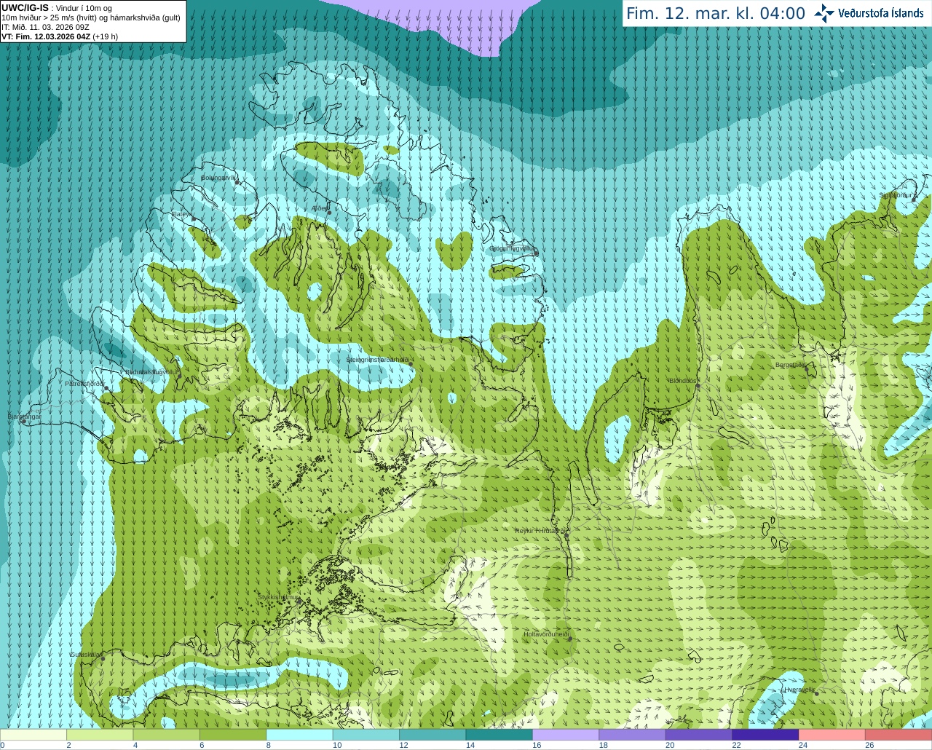
Task: Click the Patreksfjörður station label
Action: pos(85,384)
